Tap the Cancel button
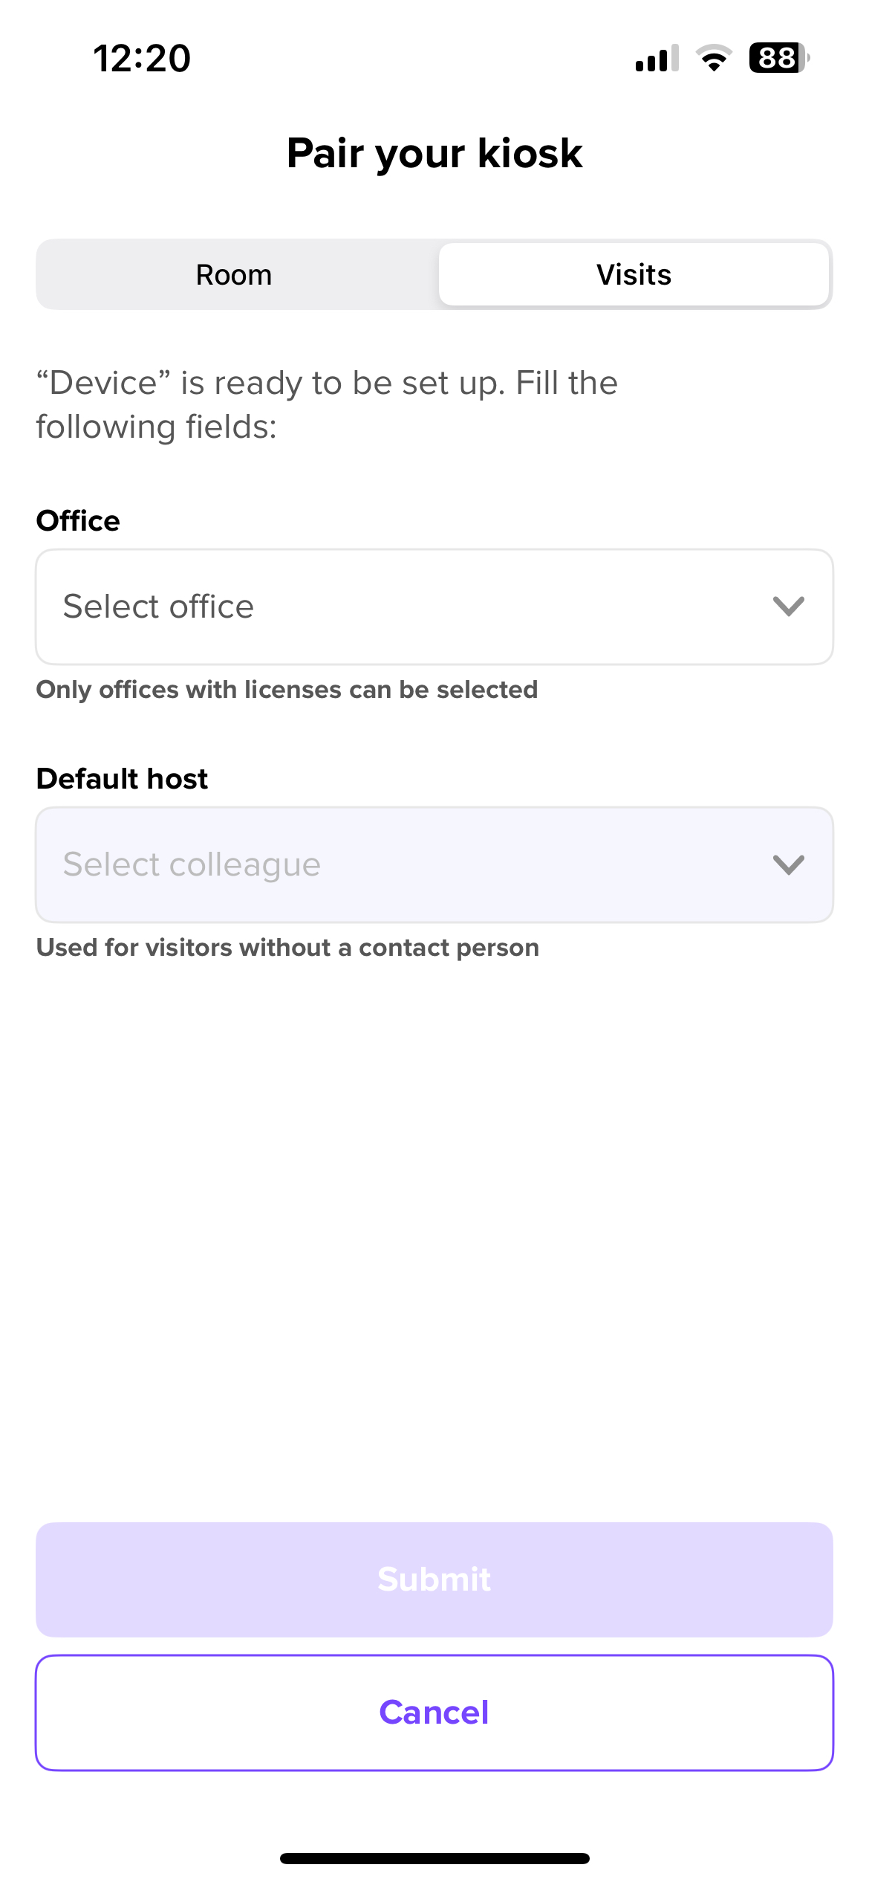Viewport: 869px width, 1882px height. 434,1713
